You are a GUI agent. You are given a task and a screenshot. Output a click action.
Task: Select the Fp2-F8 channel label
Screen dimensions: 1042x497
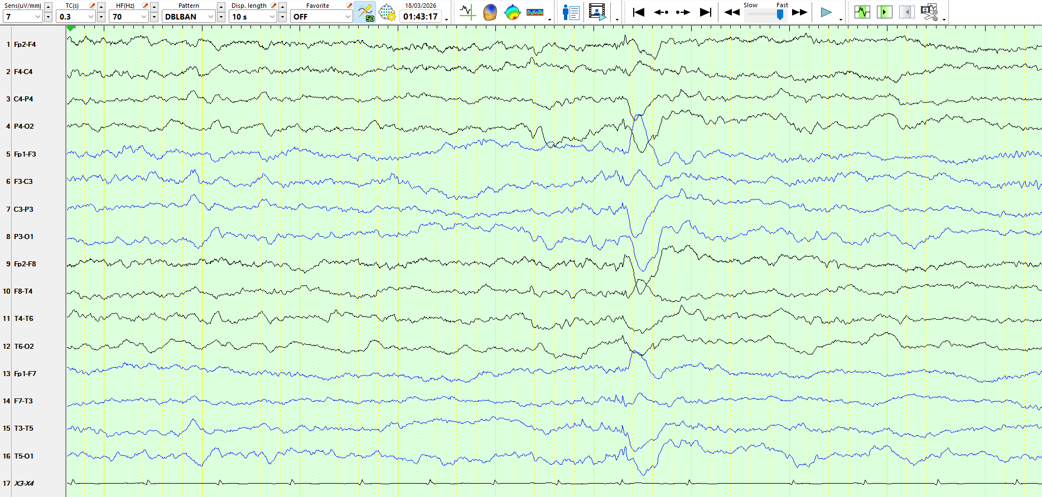click(25, 264)
